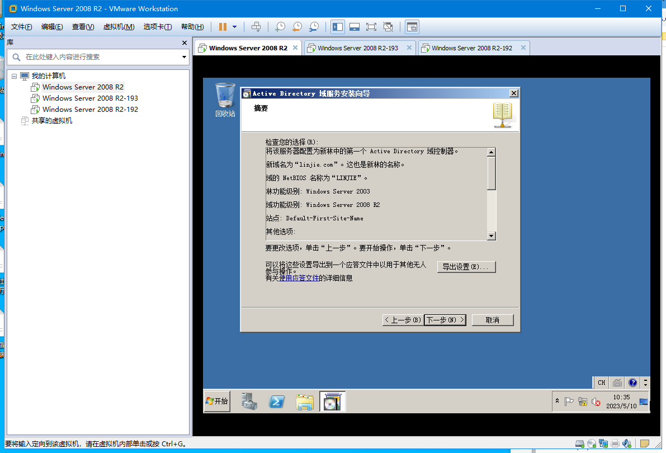The width and height of the screenshot is (666, 453).
Task: Collapse the 我的计算机 tree node
Action: coord(14,76)
